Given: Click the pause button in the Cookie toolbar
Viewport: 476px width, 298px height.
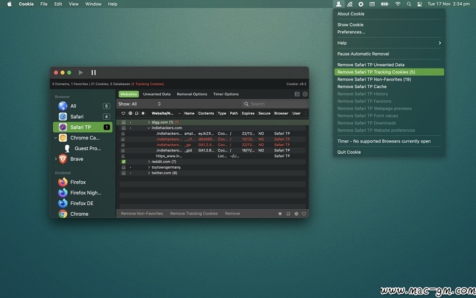Looking at the screenshot, I should [x=93, y=72].
